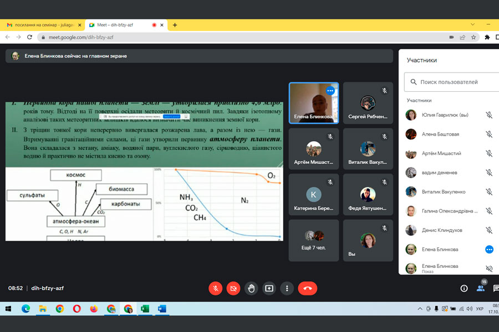Click muted mic icon next to Денис Клиндухов
This screenshot has height=332, width=499.
489,230
